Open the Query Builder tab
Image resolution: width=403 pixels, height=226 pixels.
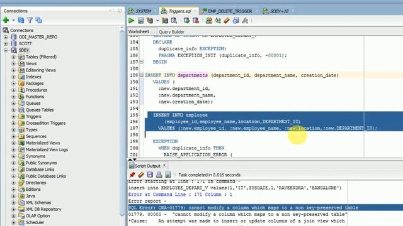click(x=171, y=32)
